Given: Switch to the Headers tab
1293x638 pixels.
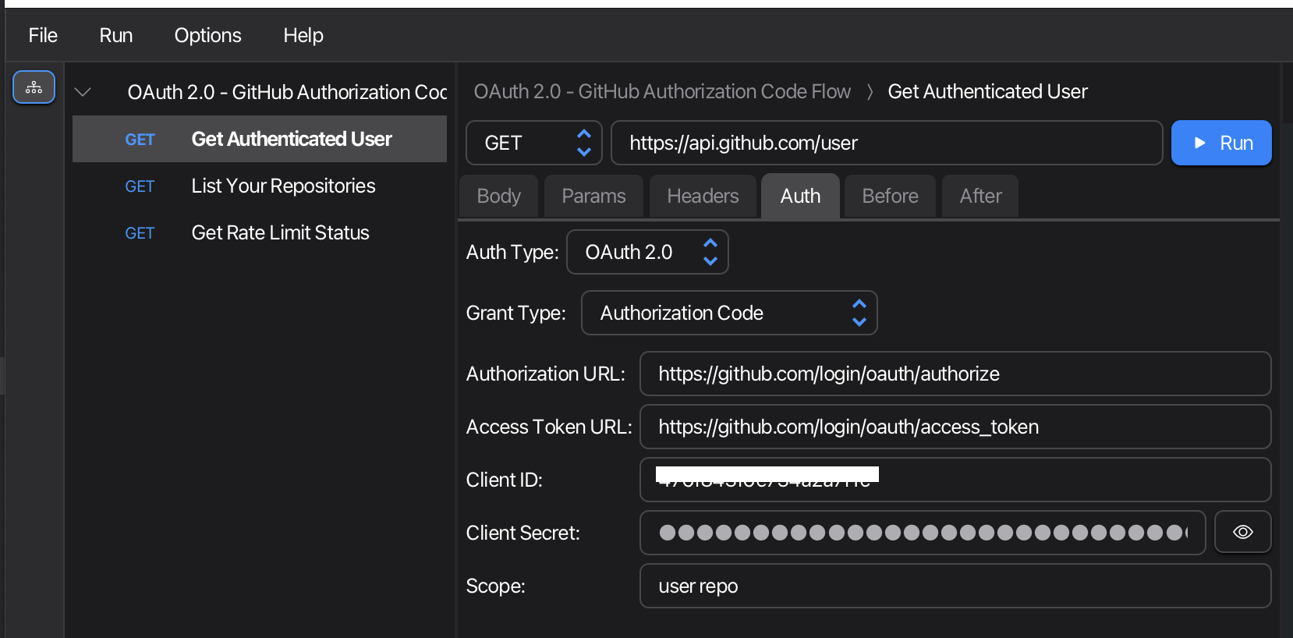Looking at the screenshot, I should tap(703, 196).
